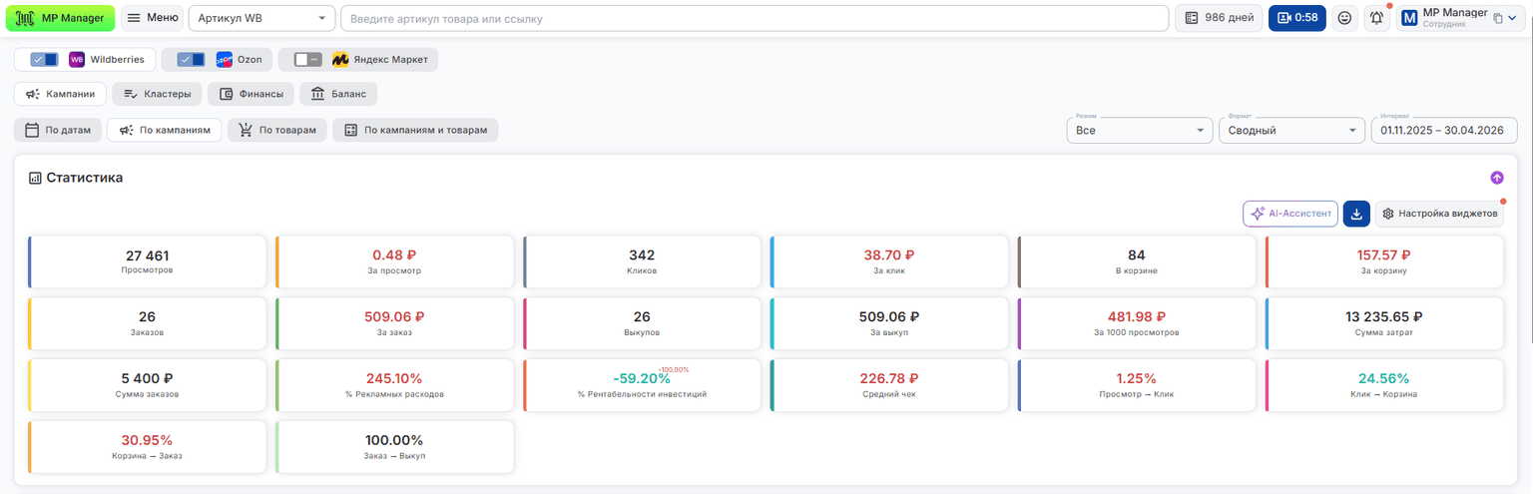Click the Интервал date range field
The width and height of the screenshot is (1533, 494).
(1444, 130)
